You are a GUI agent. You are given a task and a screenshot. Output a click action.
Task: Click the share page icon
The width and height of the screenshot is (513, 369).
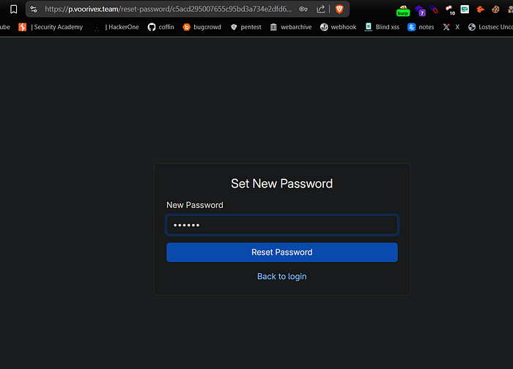(321, 10)
